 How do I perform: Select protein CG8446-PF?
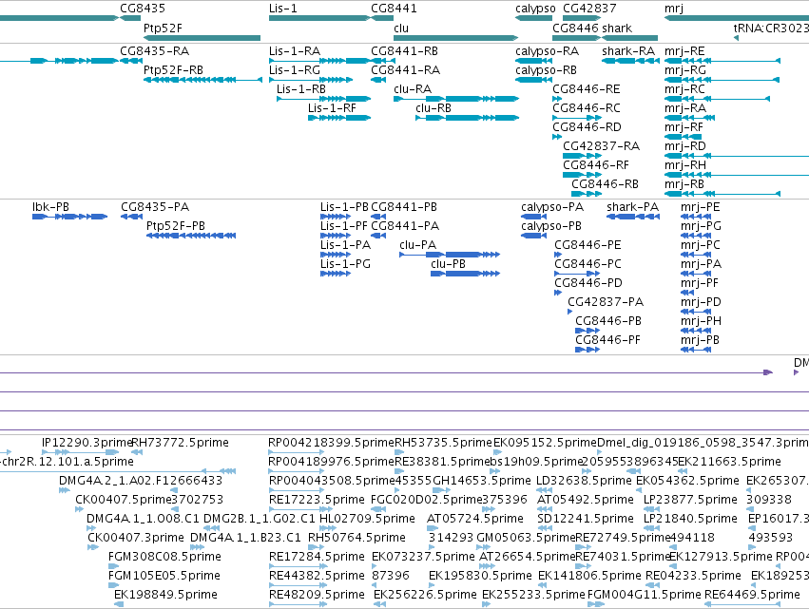607,340
